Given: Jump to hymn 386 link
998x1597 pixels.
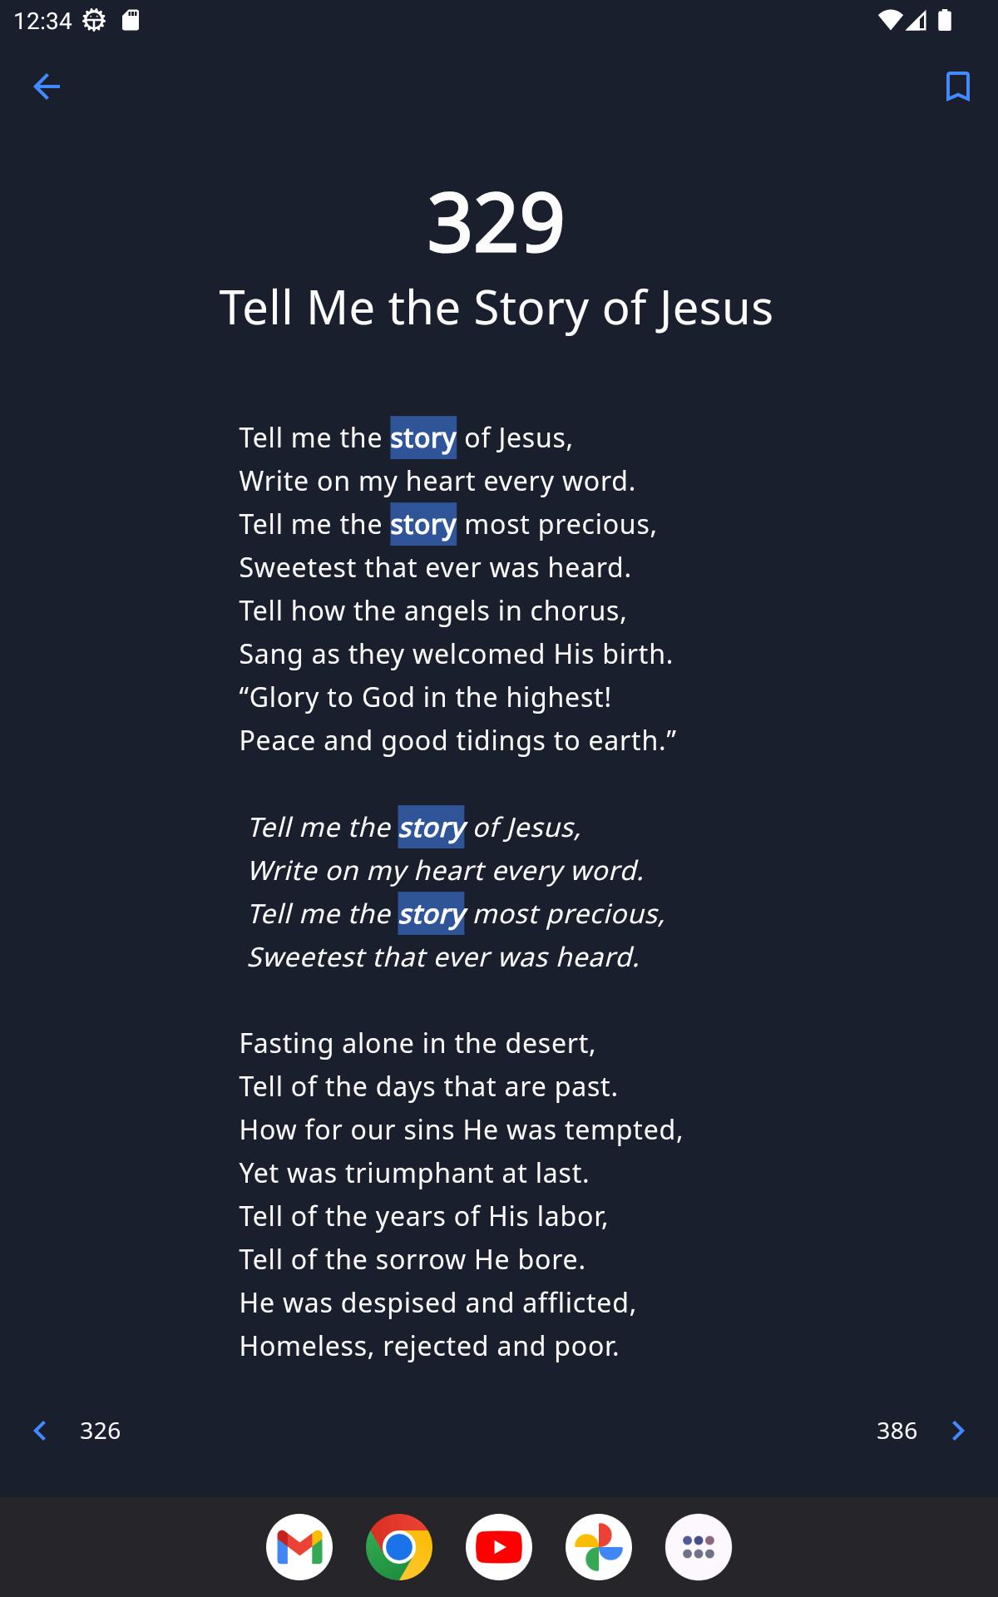Looking at the screenshot, I should (x=897, y=1431).
